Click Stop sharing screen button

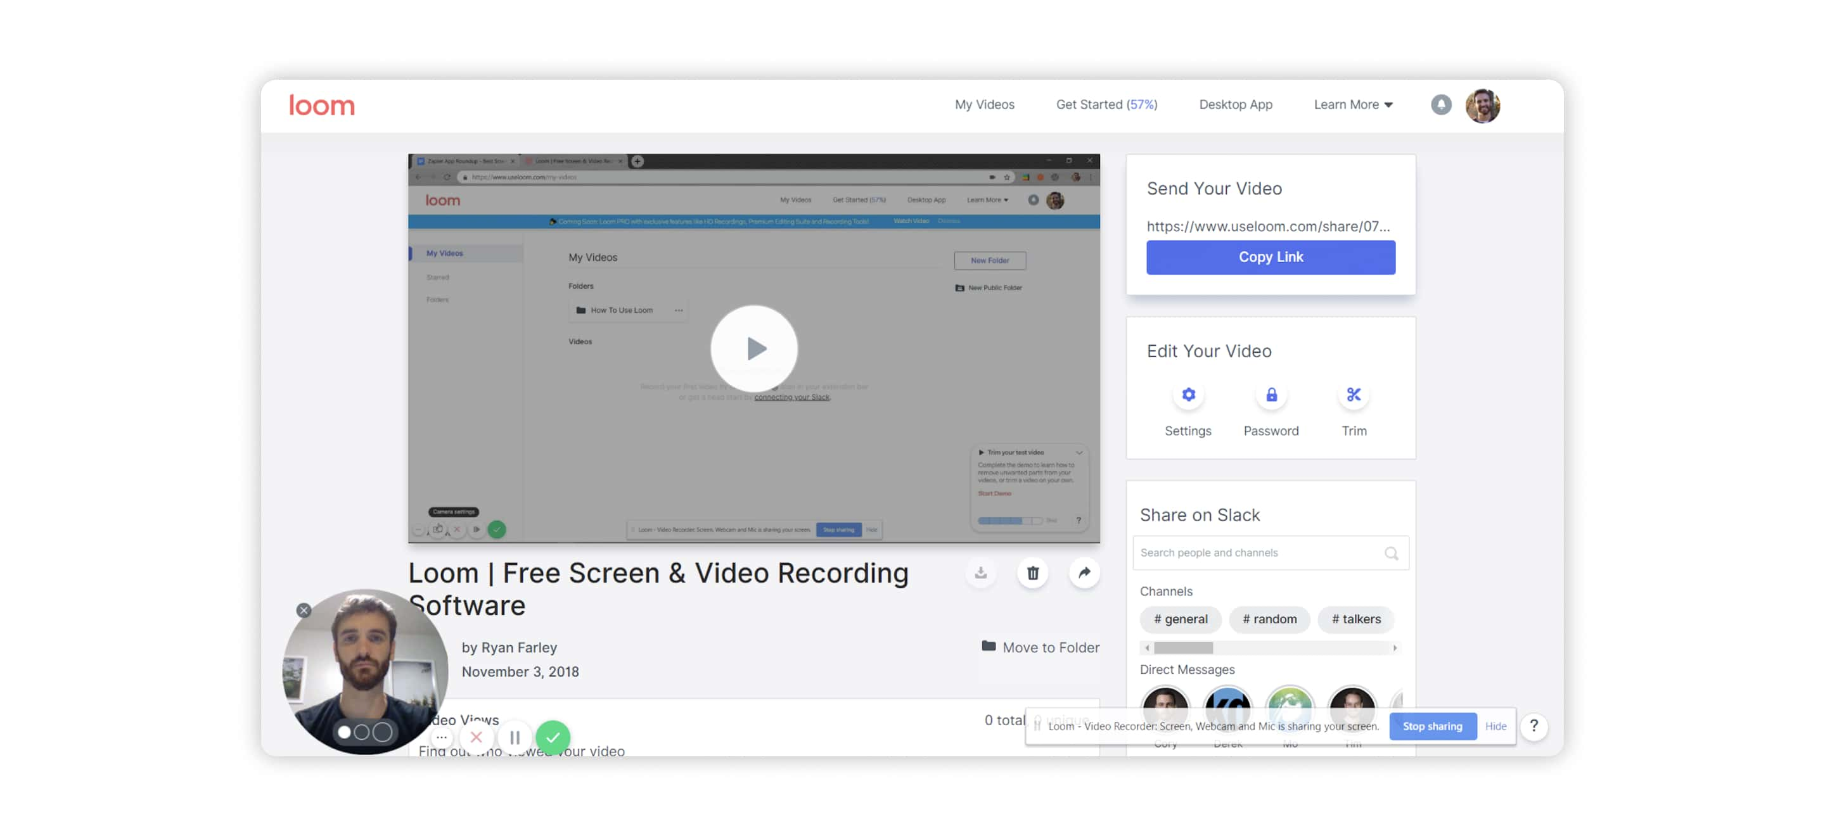coord(1431,726)
